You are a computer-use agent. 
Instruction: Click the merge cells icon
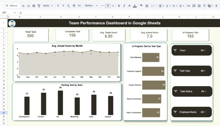coord(152,6)
